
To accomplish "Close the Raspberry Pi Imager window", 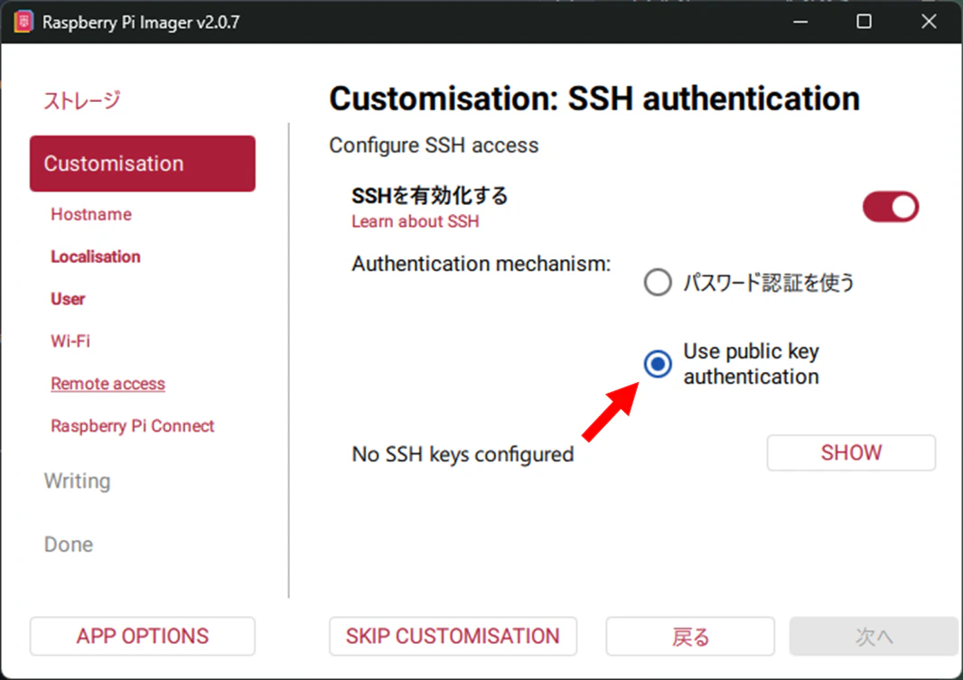I will (x=929, y=22).
